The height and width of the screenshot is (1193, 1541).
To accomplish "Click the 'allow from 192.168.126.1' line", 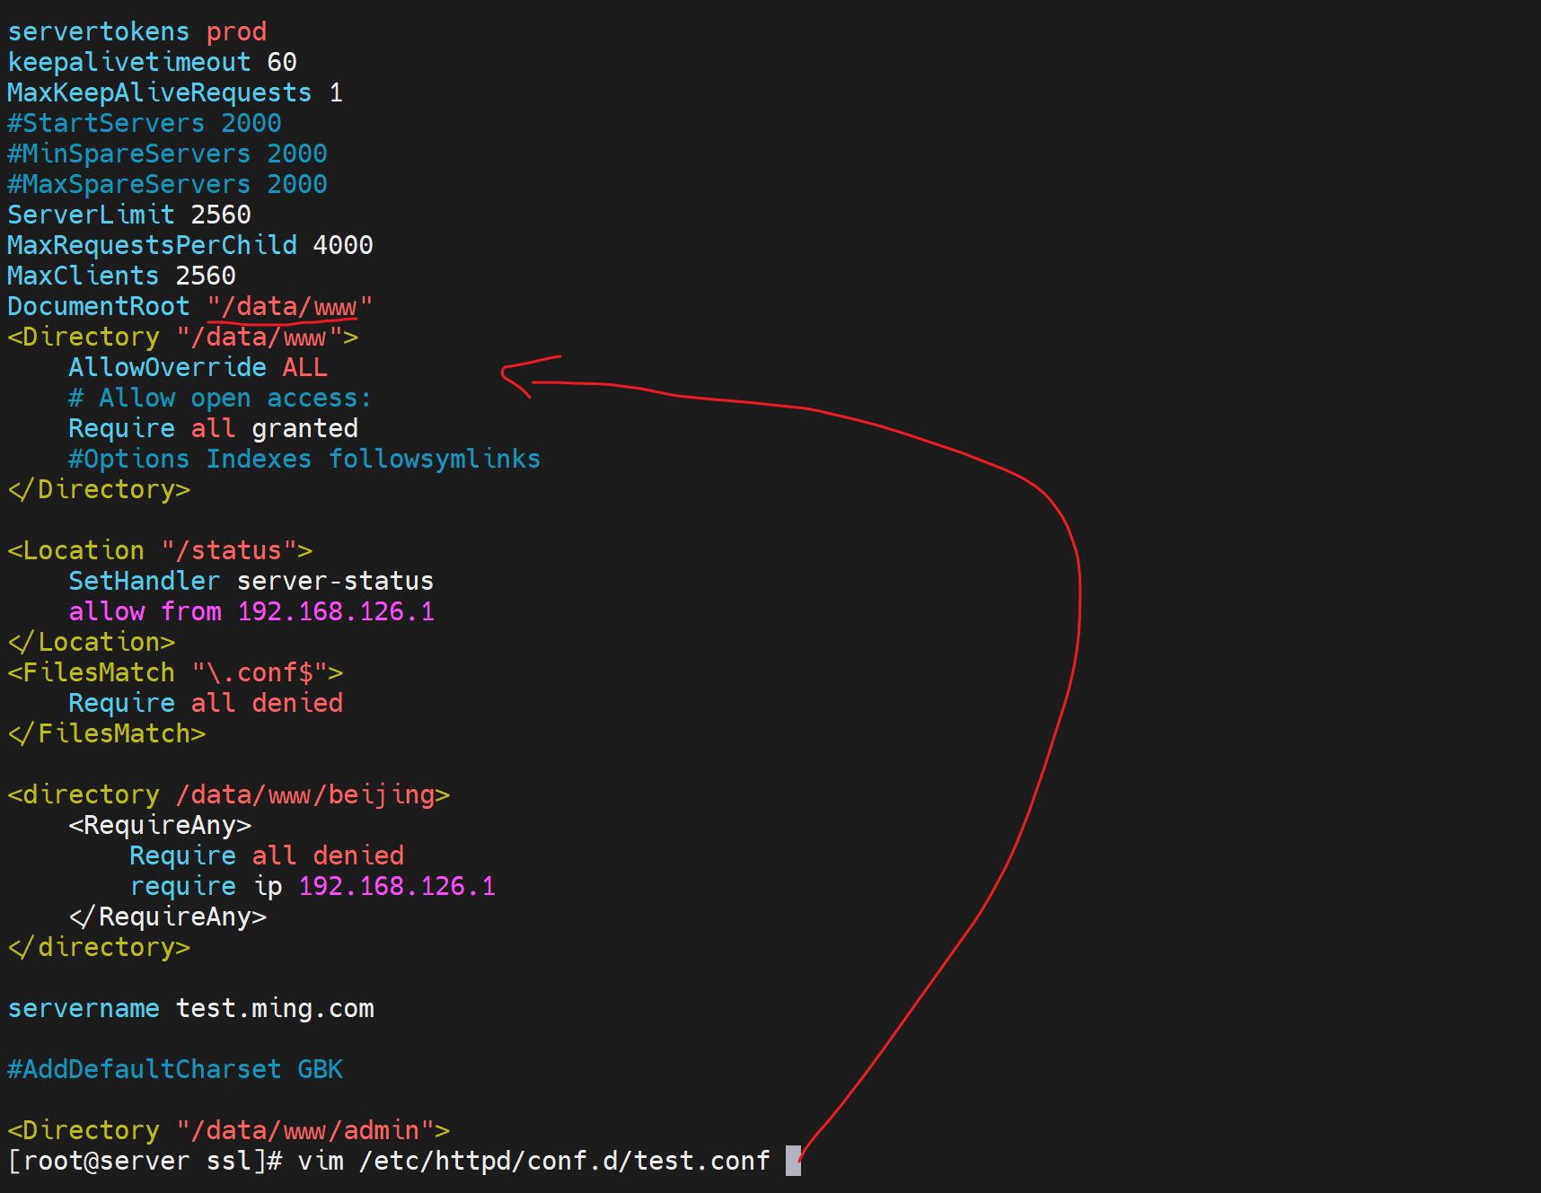I will [251, 611].
